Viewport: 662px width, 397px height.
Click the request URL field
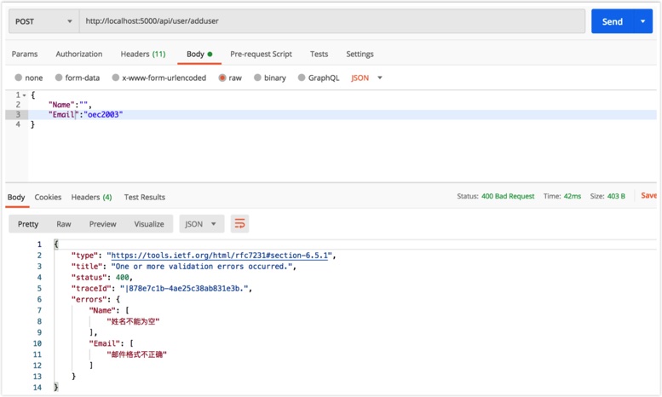tap(331, 21)
